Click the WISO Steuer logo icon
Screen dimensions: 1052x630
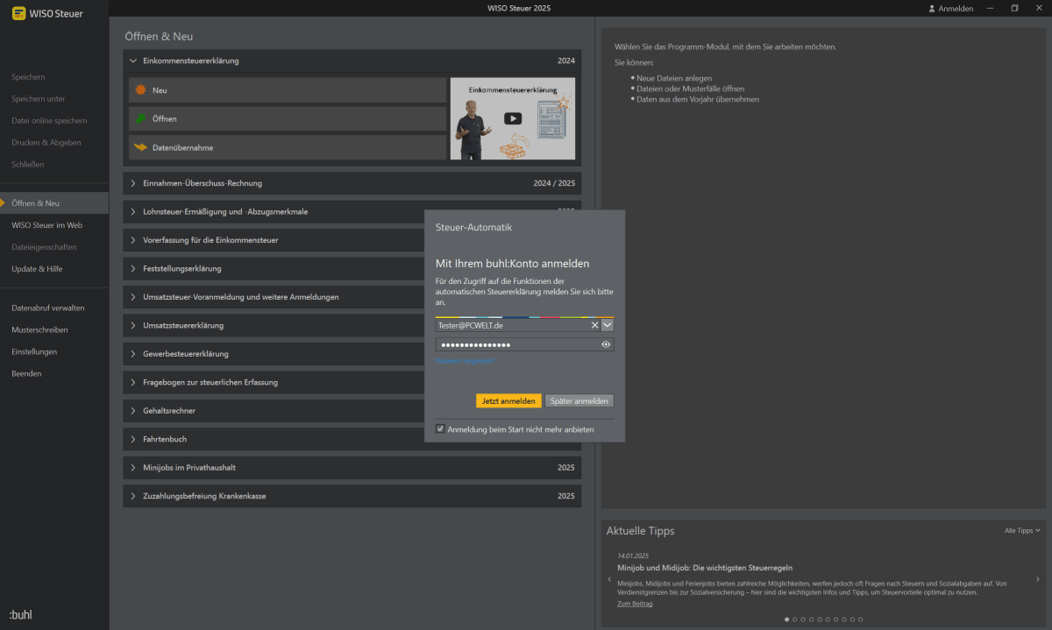(18, 13)
